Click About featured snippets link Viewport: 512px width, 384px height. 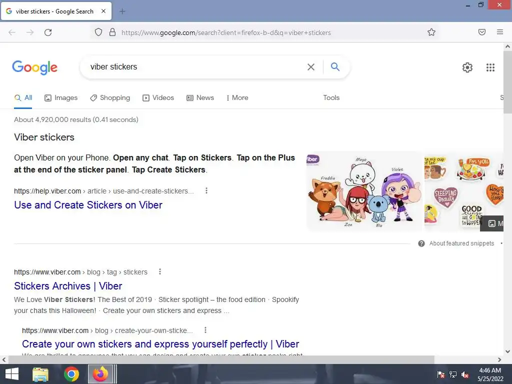pos(461,243)
